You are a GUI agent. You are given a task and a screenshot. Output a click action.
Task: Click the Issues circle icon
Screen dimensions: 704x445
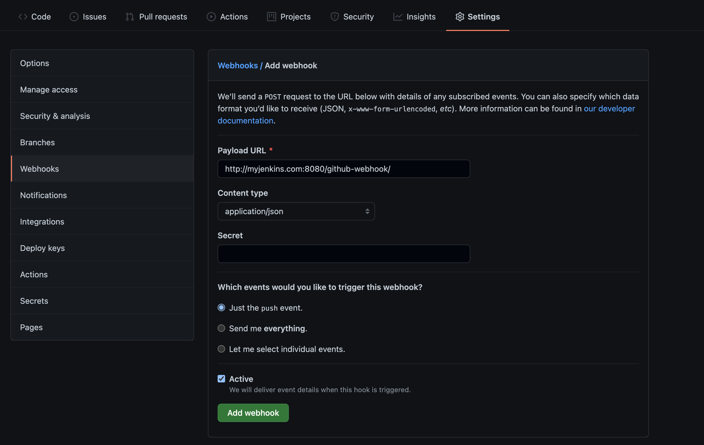(74, 17)
